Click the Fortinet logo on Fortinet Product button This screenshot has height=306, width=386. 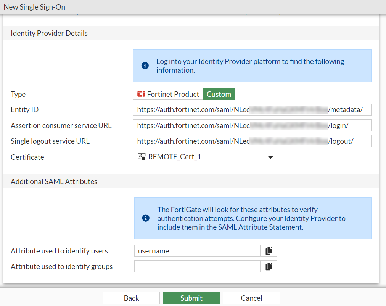141,94
